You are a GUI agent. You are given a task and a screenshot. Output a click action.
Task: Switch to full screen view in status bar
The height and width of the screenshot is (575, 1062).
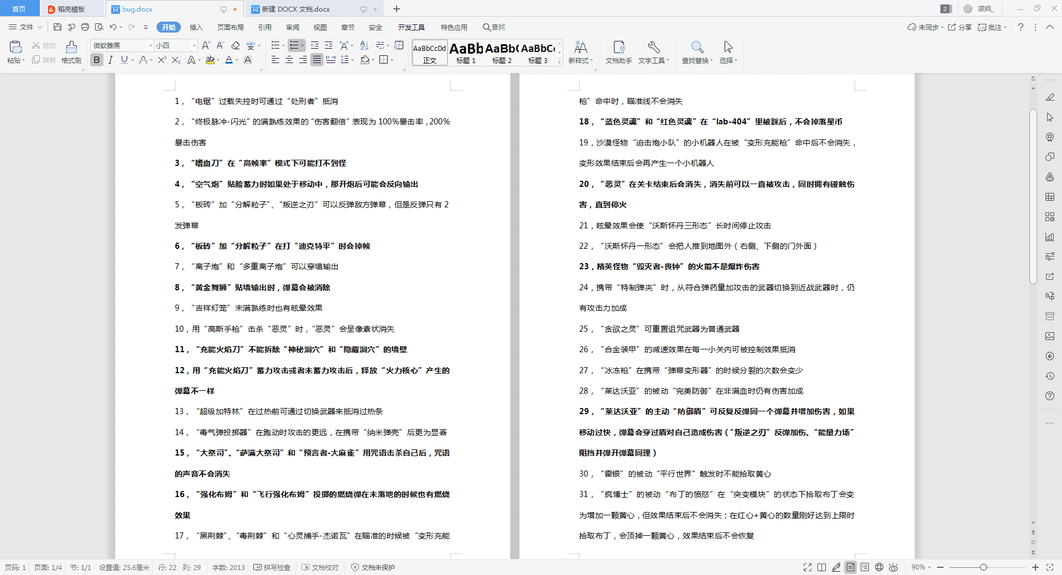[x=808, y=567]
